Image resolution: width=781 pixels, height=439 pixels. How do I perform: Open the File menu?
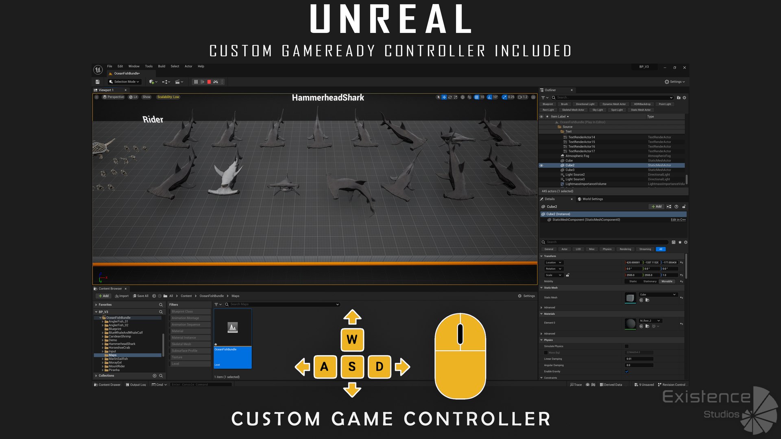(110, 66)
